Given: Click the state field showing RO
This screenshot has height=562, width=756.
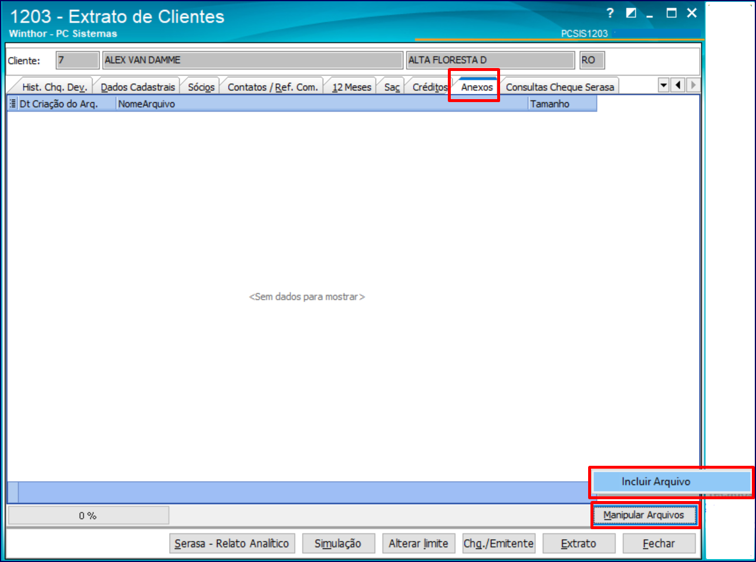Looking at the screenshot, I should 592,60.
